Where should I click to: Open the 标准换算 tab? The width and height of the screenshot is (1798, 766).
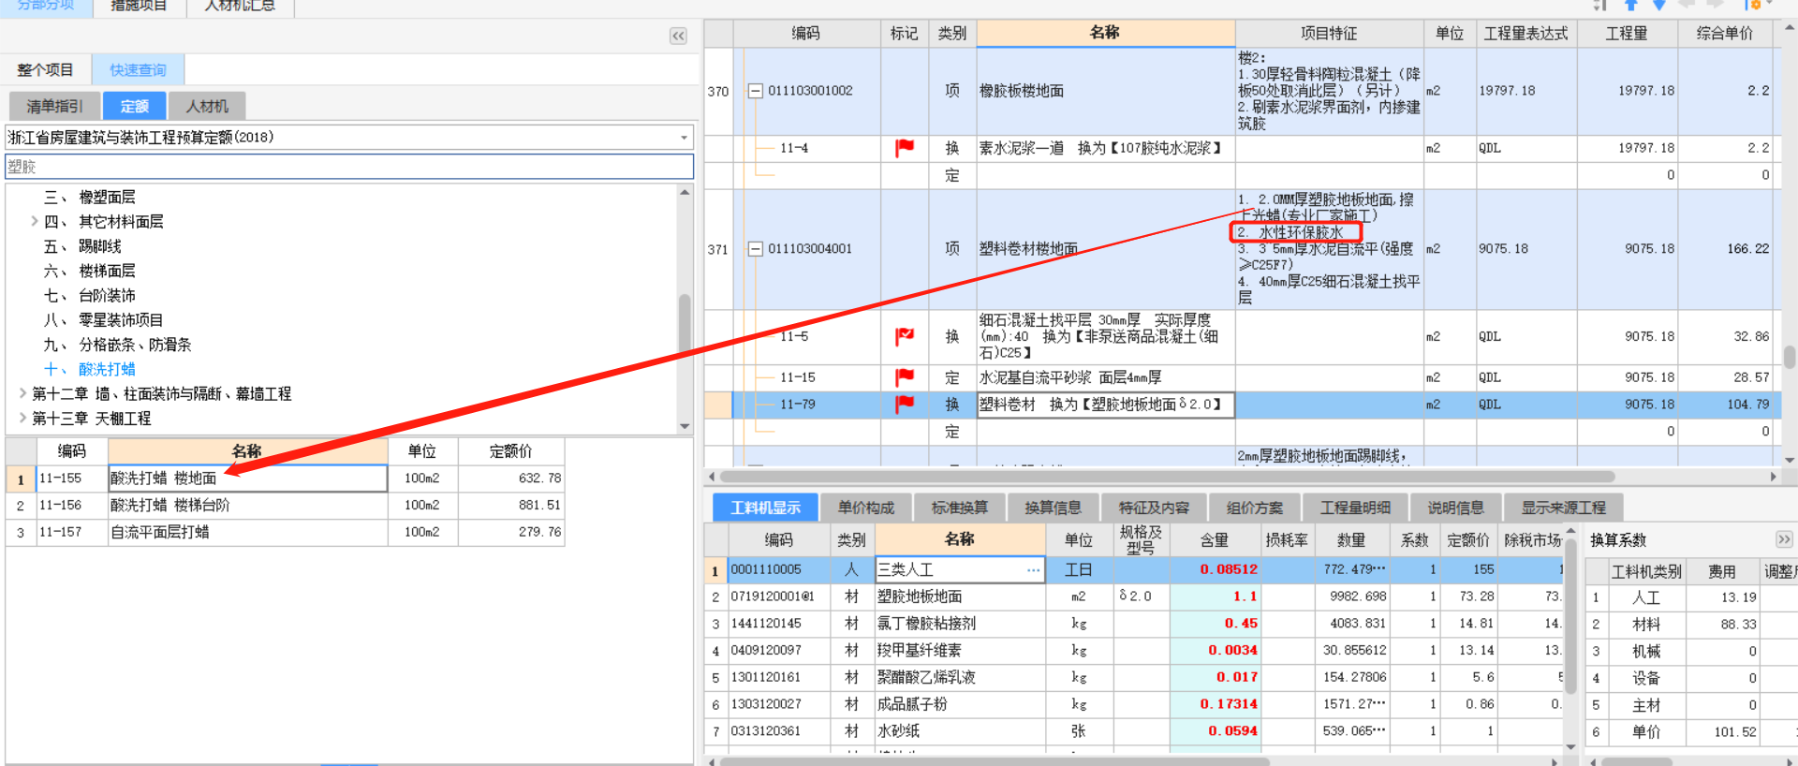[x=960, y=508]
